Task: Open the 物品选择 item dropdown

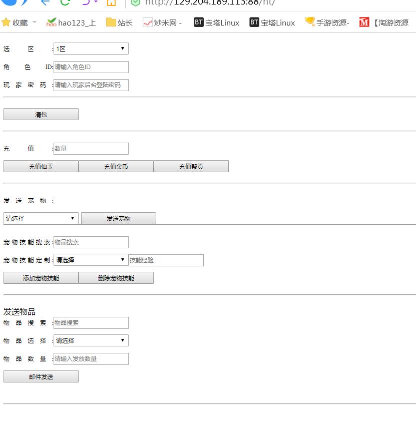Action: pos(91,340)
